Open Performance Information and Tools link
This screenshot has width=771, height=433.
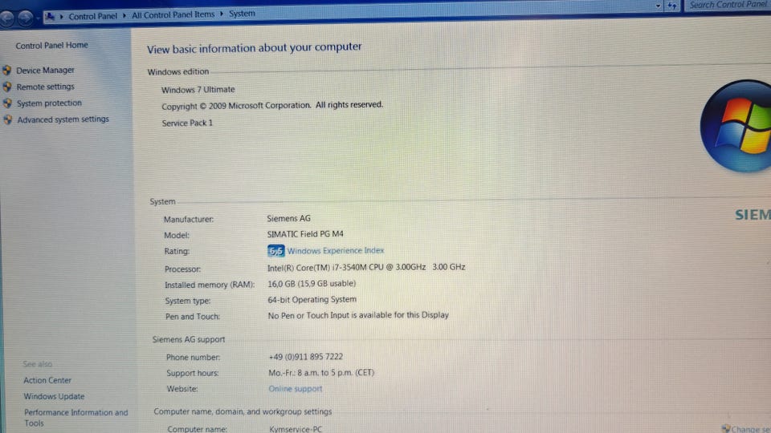tap(75, 418)
